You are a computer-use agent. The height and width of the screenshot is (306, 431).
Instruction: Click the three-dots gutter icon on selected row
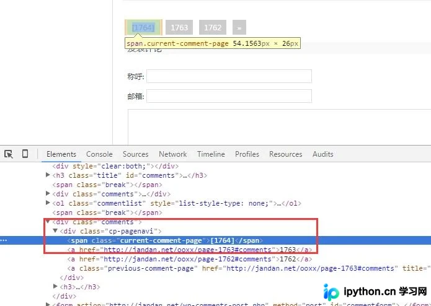(x=4, y=240)
